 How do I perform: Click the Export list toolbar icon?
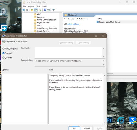[x=40, y=10]
